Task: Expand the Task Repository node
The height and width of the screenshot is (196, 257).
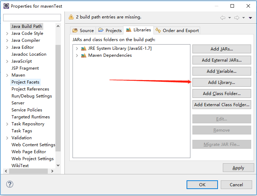Action: coord(7,124)
